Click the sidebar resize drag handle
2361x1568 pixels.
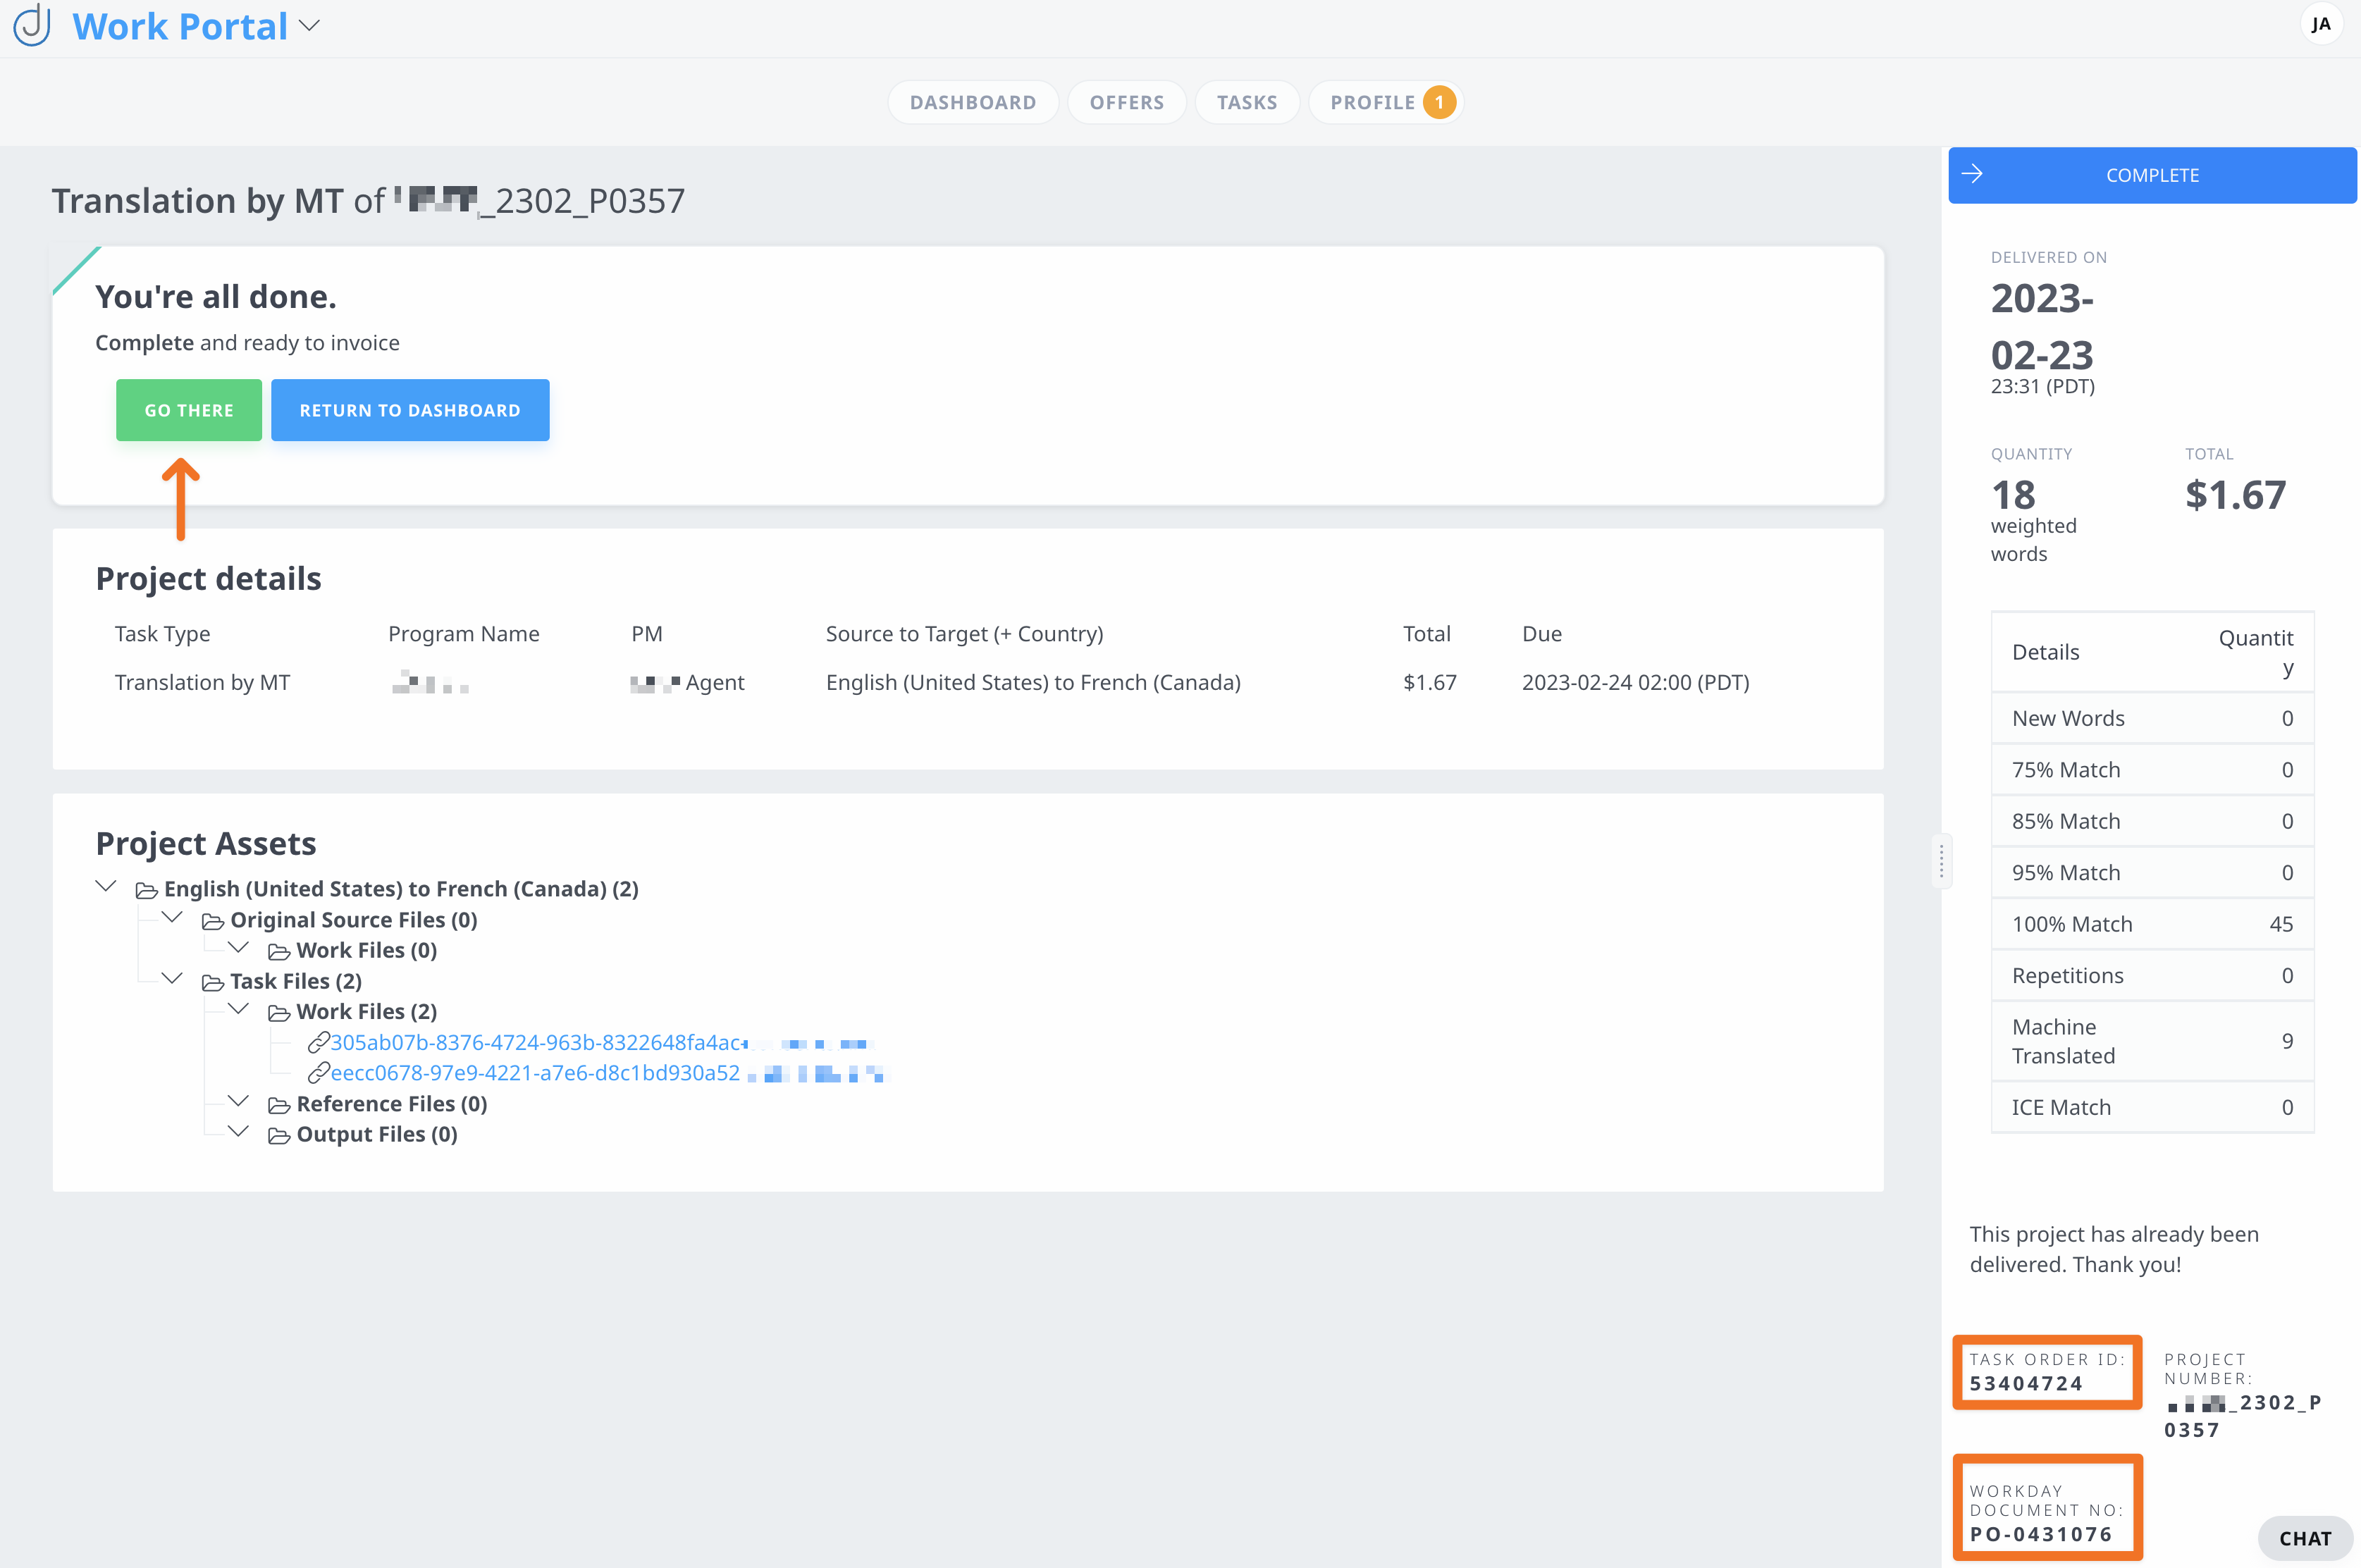click(1941, 860)
